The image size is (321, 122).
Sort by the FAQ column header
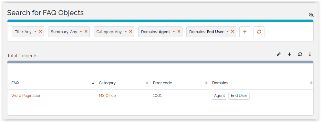[15, 83]
